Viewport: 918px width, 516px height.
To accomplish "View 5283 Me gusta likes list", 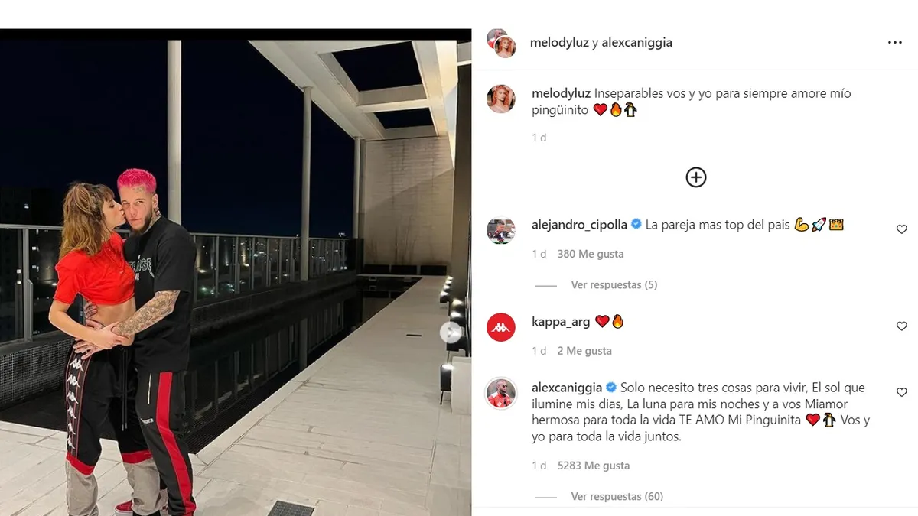I will 594,466.
